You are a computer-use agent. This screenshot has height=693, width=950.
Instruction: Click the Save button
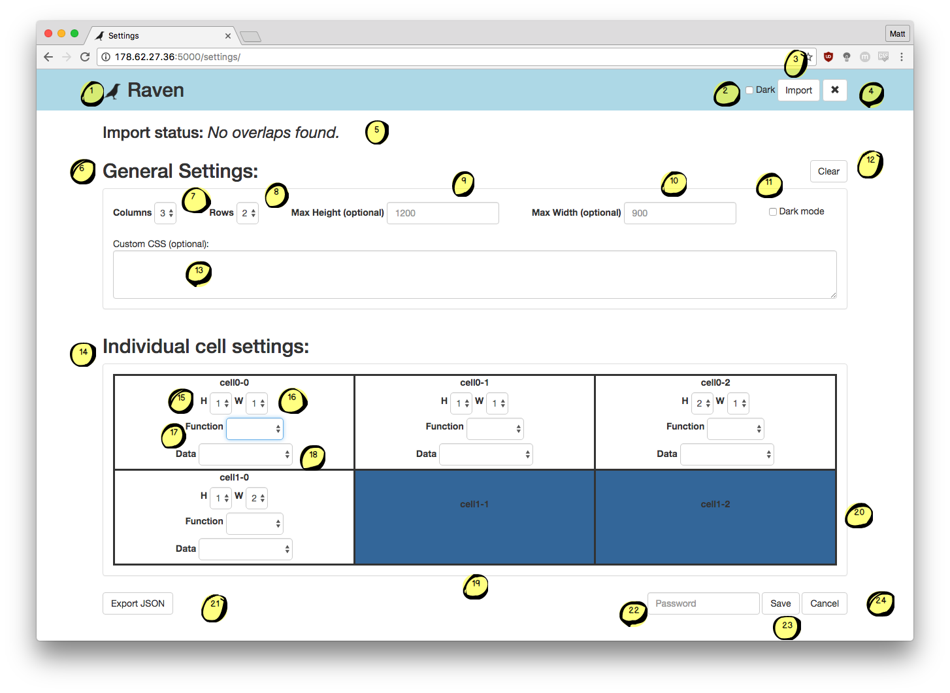point(780,603)
